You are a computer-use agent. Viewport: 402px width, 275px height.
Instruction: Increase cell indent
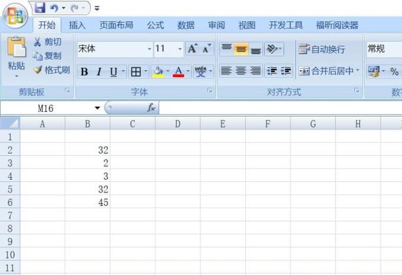click(286, 71)
